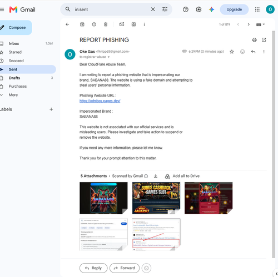This screenshot has height=277, width=278.
Task: Open the input tools dropdown
Action: click(260, 24)
